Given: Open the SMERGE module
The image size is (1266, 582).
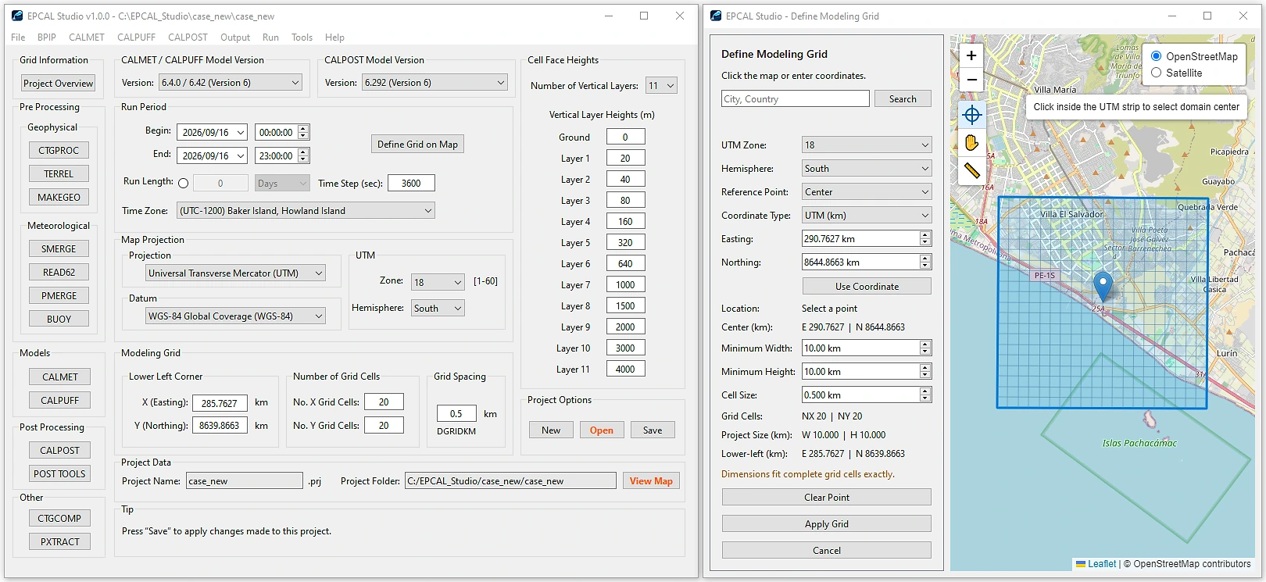Looking at the screenshot, I should (x=59, y=249).
